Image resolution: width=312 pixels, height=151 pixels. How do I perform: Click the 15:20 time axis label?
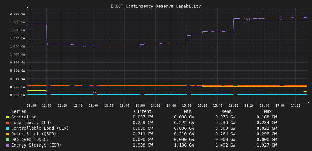point(202,105)
